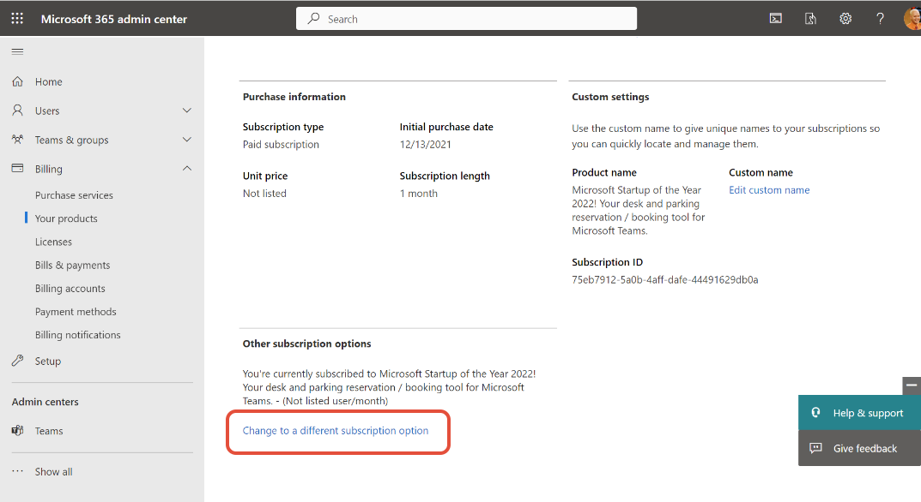Click the 'Not listed' unit price value

pos(264,194)
